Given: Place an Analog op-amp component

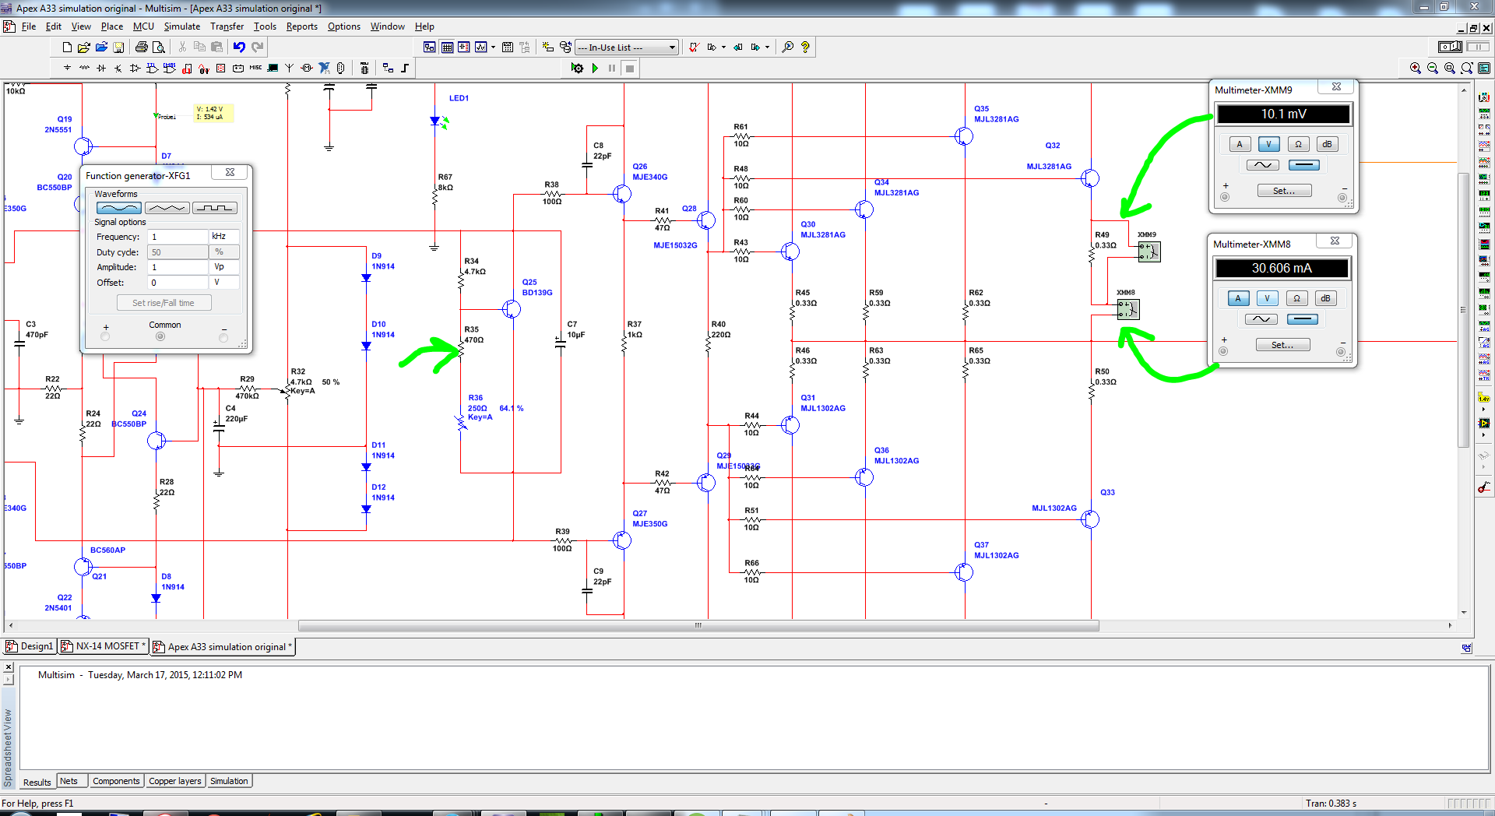Looking at the screenshot, I should pyautogui.click(x=135, y=69).
